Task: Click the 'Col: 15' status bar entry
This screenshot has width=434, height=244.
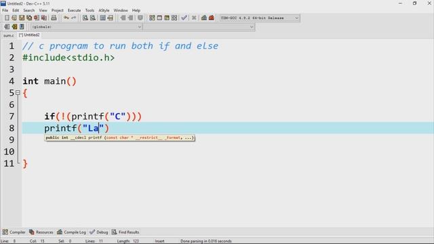Action: click(x=37, y=241)
